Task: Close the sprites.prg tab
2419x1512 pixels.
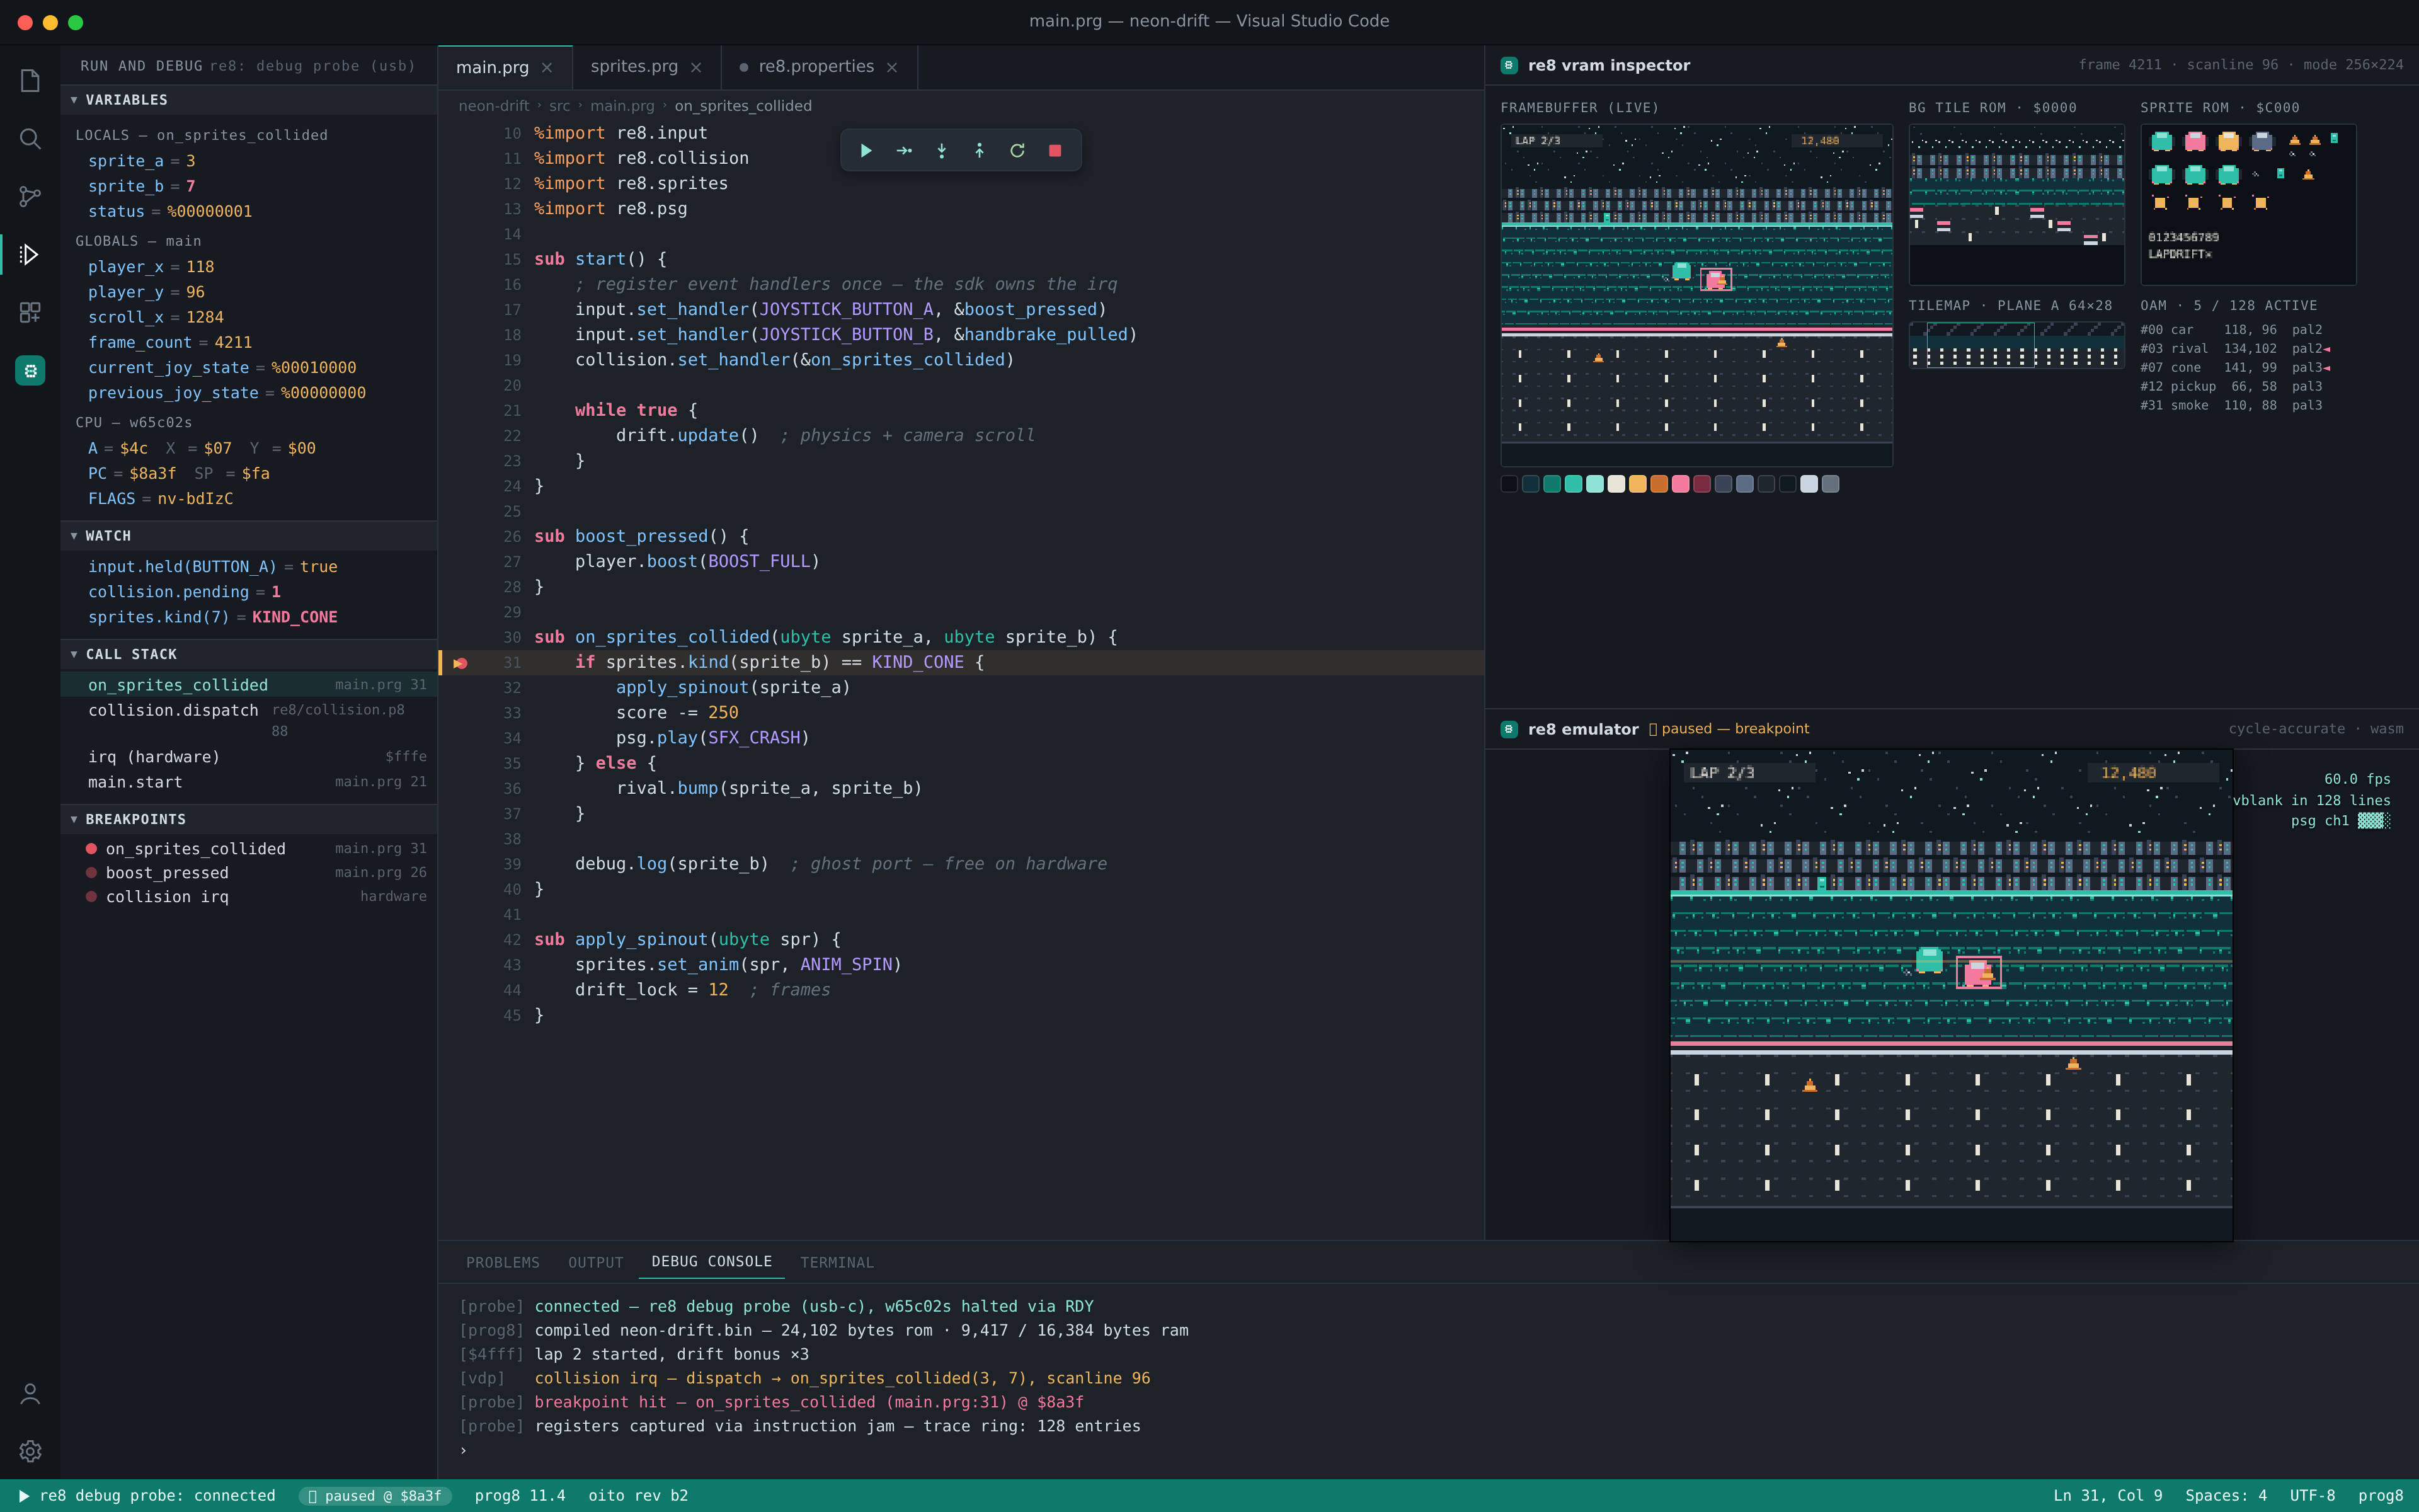Action: pyautogui.click(x=695, y=67)
